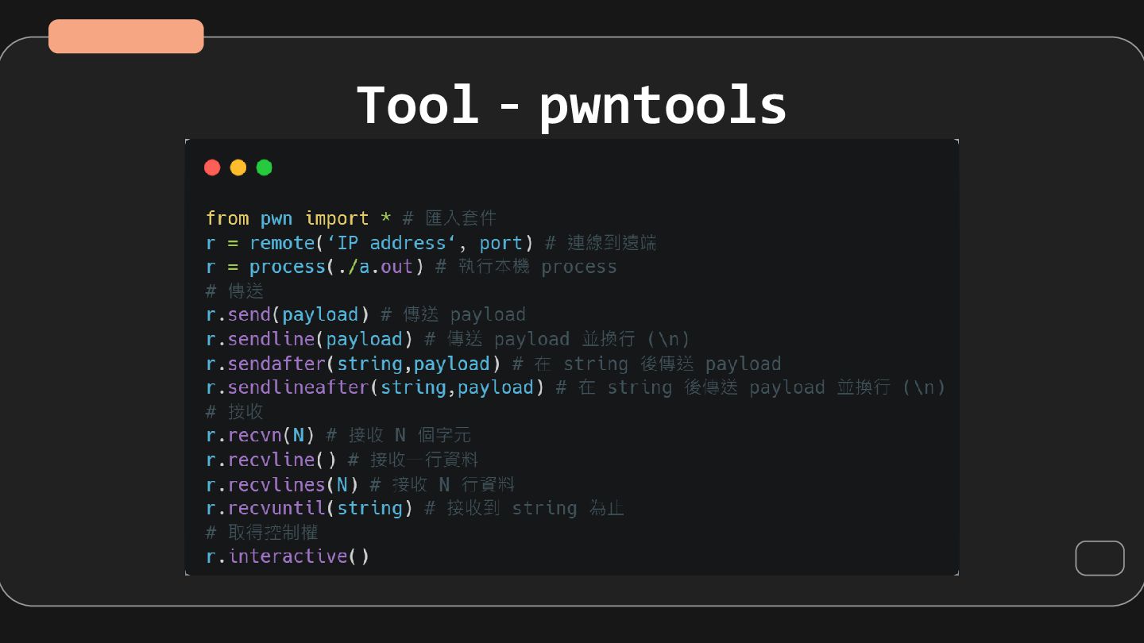Click the '# 接收' comment line
Screen dimensions: 1144x643
click(234, 411)
